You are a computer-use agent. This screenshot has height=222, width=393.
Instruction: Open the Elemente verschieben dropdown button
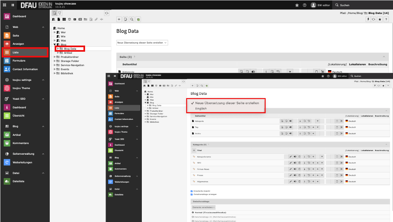pyautogui.click(x=204, y=207)
